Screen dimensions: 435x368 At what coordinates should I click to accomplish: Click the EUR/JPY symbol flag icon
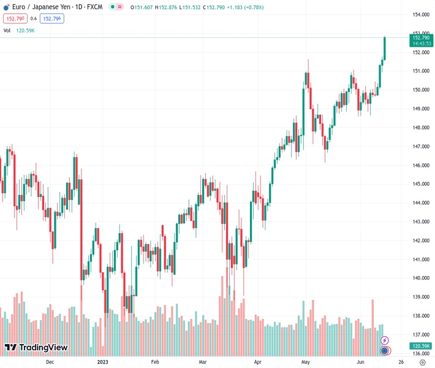(6, 7)
